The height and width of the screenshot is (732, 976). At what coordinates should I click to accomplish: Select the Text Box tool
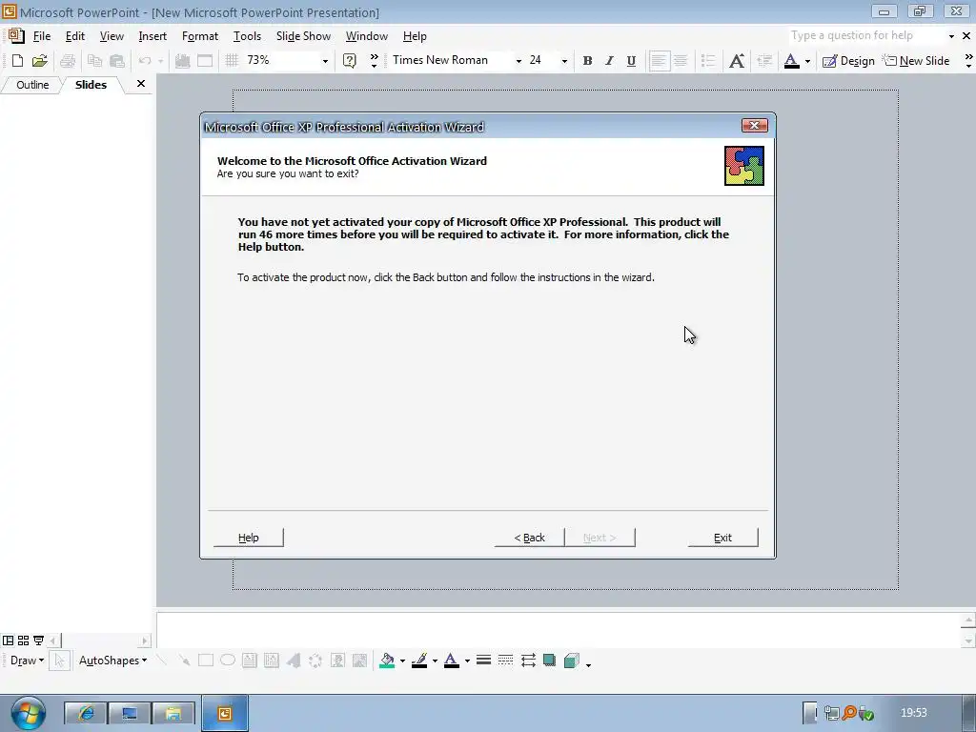tap(249, 661)
